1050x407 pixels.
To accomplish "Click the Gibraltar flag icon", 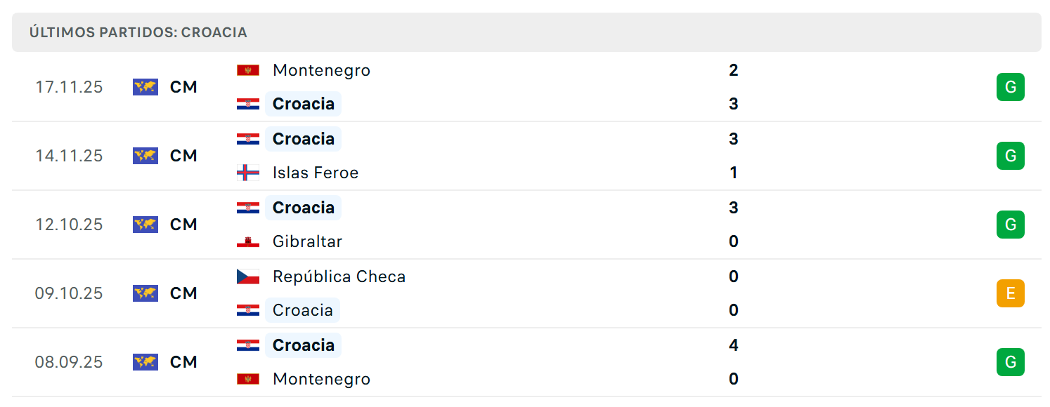I will [248, 241].
